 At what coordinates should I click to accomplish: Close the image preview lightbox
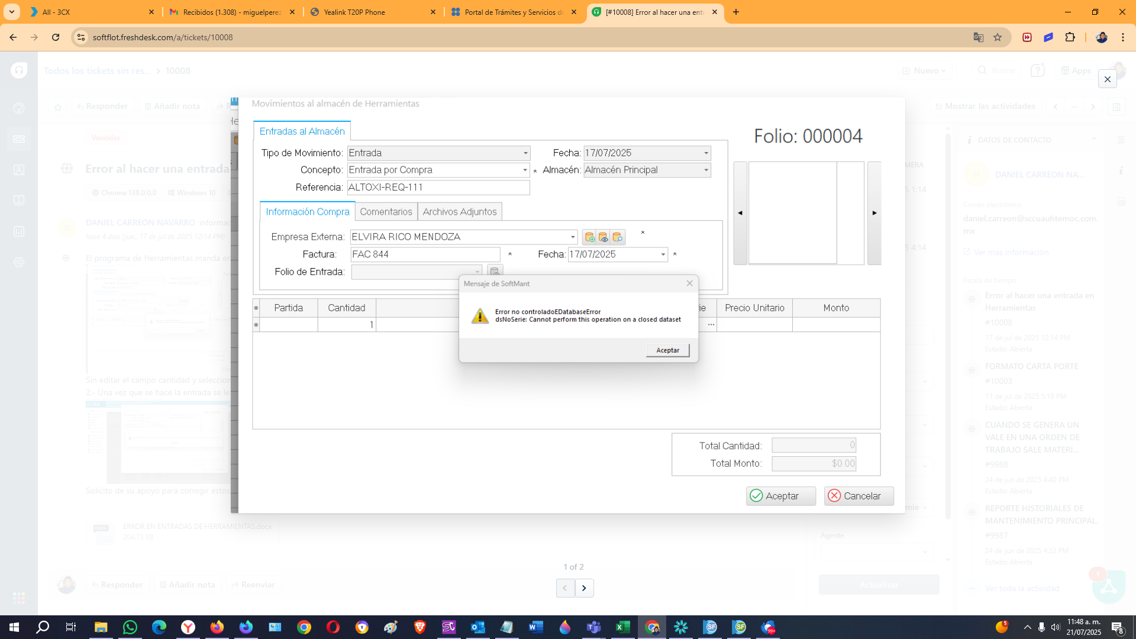tap(1107, 79)
